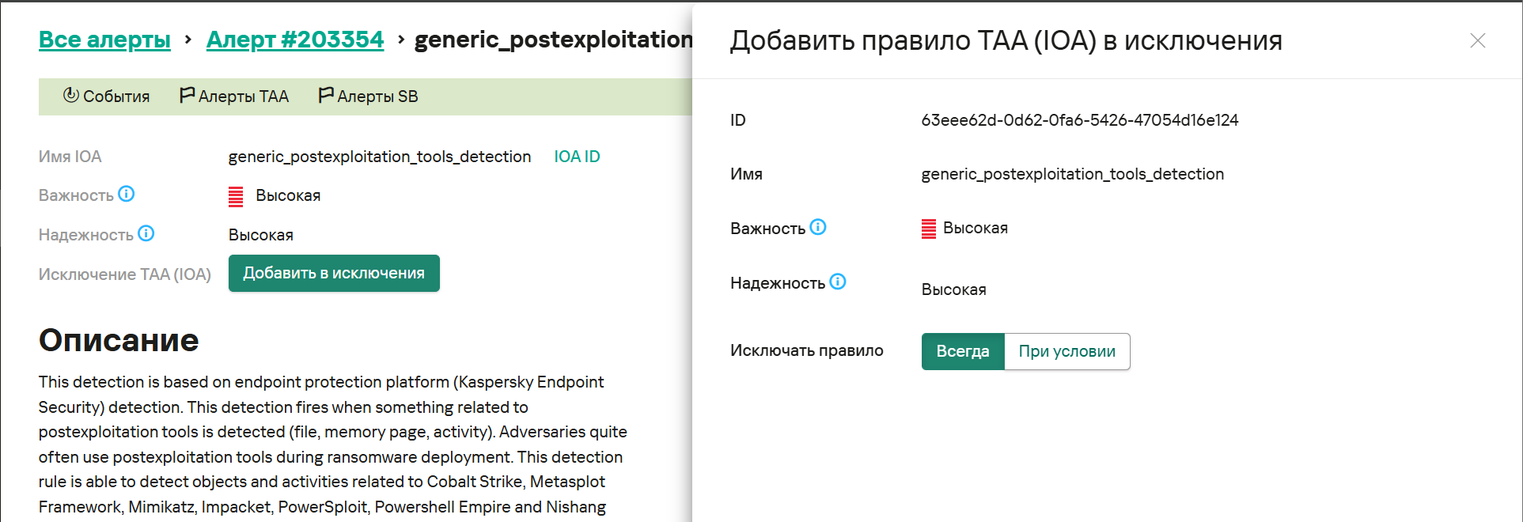Screen dimensions: 1523x522
Task: Click the rule ID value in panel
Action: pos(1079,120)
